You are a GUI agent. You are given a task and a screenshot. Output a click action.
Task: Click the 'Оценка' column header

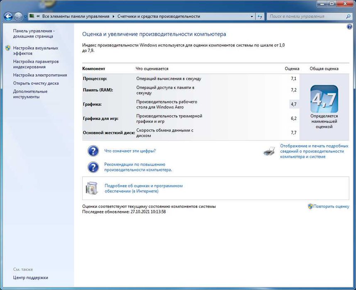[x=292, y=68]
